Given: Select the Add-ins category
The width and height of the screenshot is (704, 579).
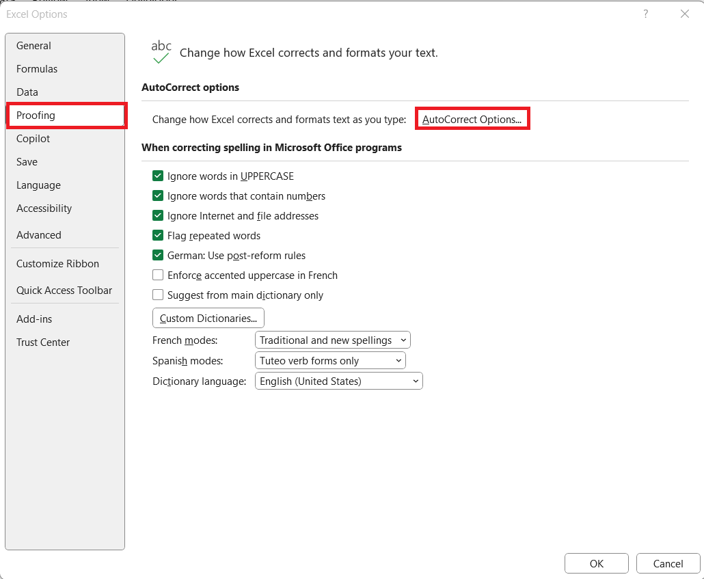Looking at the screenshot, I should (65, 319).
